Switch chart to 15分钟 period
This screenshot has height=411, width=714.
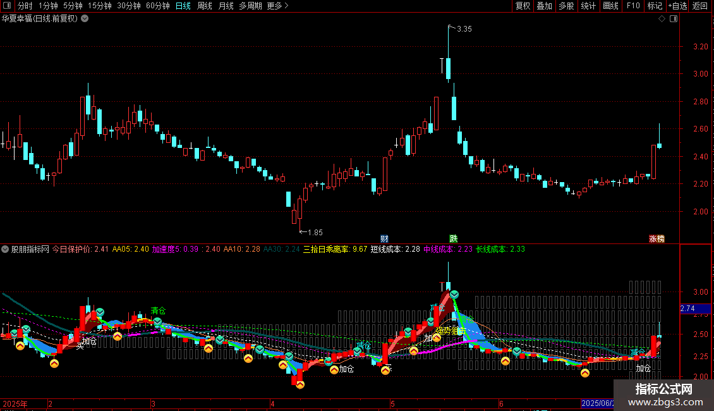click(100, 6)
